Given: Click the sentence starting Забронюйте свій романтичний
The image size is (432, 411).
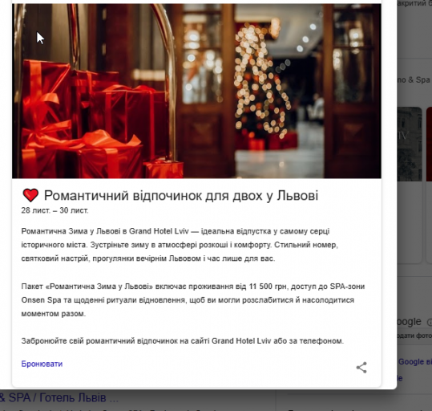Looking at the screenshot, I should (183, 341).
